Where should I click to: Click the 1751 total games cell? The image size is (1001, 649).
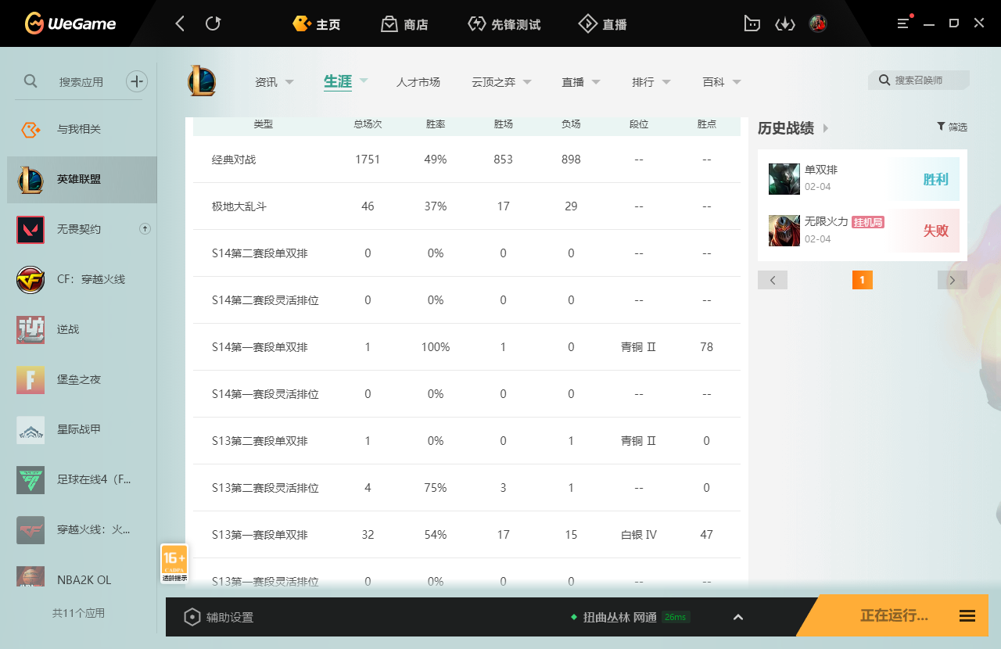(x=368, y=160)
